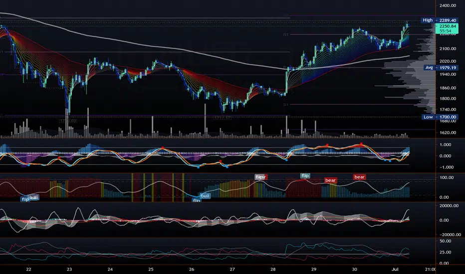Click the High 2289.40 price label
This screenshot has width=465, height=274.
439,20
